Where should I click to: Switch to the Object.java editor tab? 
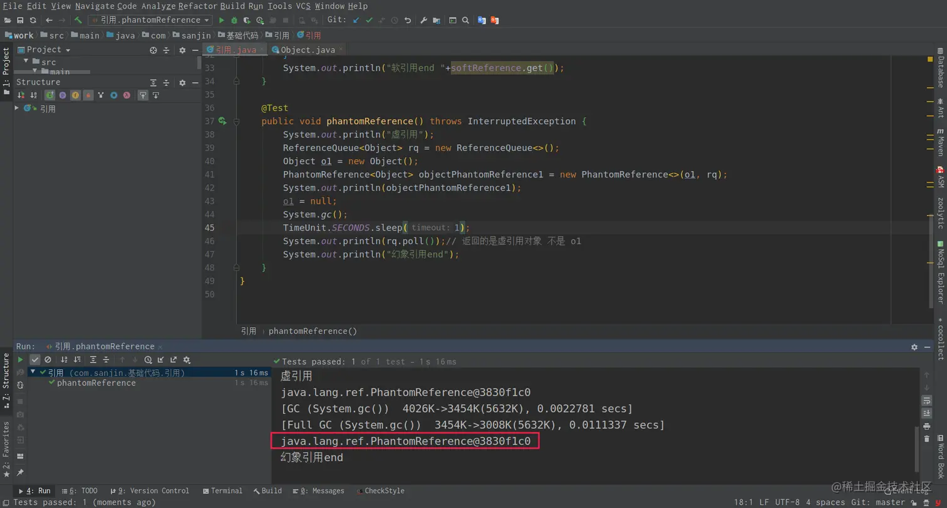308,50
